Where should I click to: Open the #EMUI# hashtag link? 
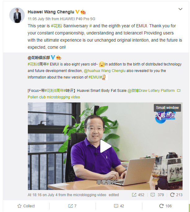95,77
